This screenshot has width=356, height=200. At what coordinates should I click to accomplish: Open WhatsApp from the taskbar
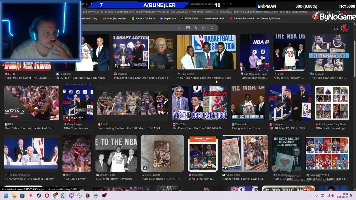pos(63,196)
